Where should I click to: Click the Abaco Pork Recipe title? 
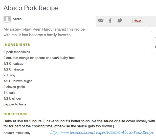point(31,8)
